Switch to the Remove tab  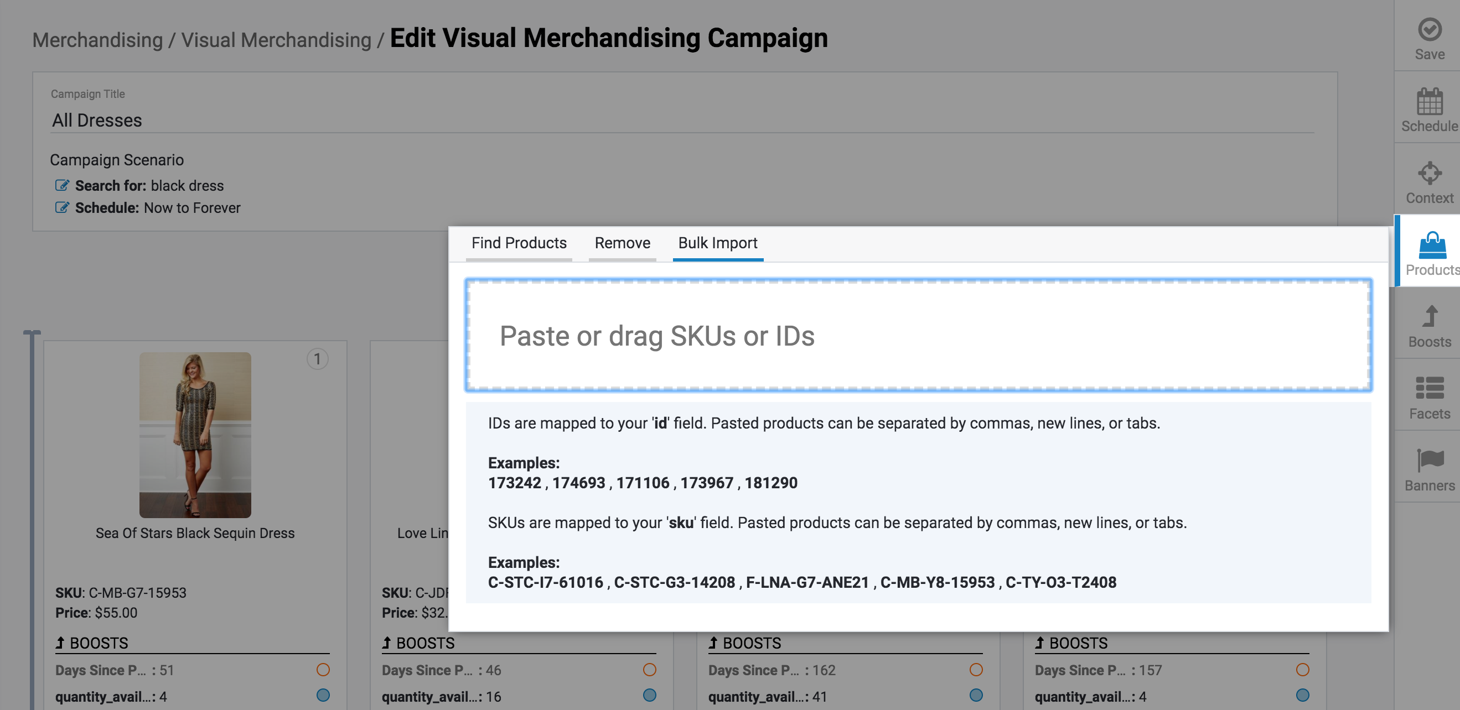(x=622, y=243)
